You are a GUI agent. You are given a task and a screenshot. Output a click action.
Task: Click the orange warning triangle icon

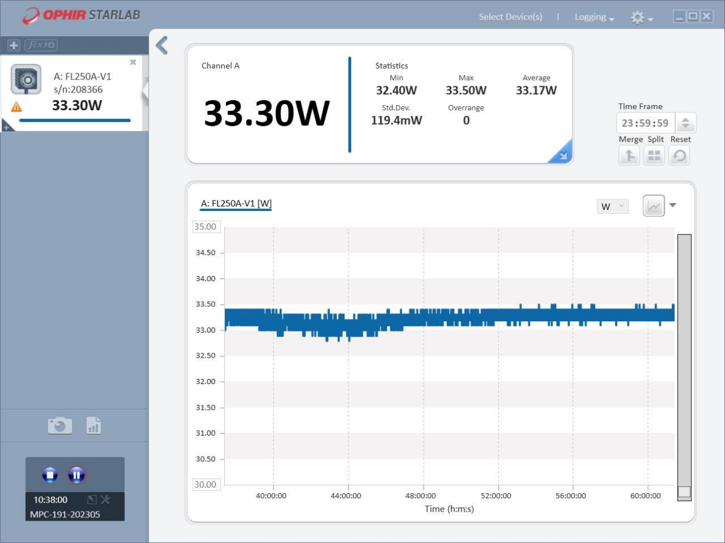pos(17,106)
